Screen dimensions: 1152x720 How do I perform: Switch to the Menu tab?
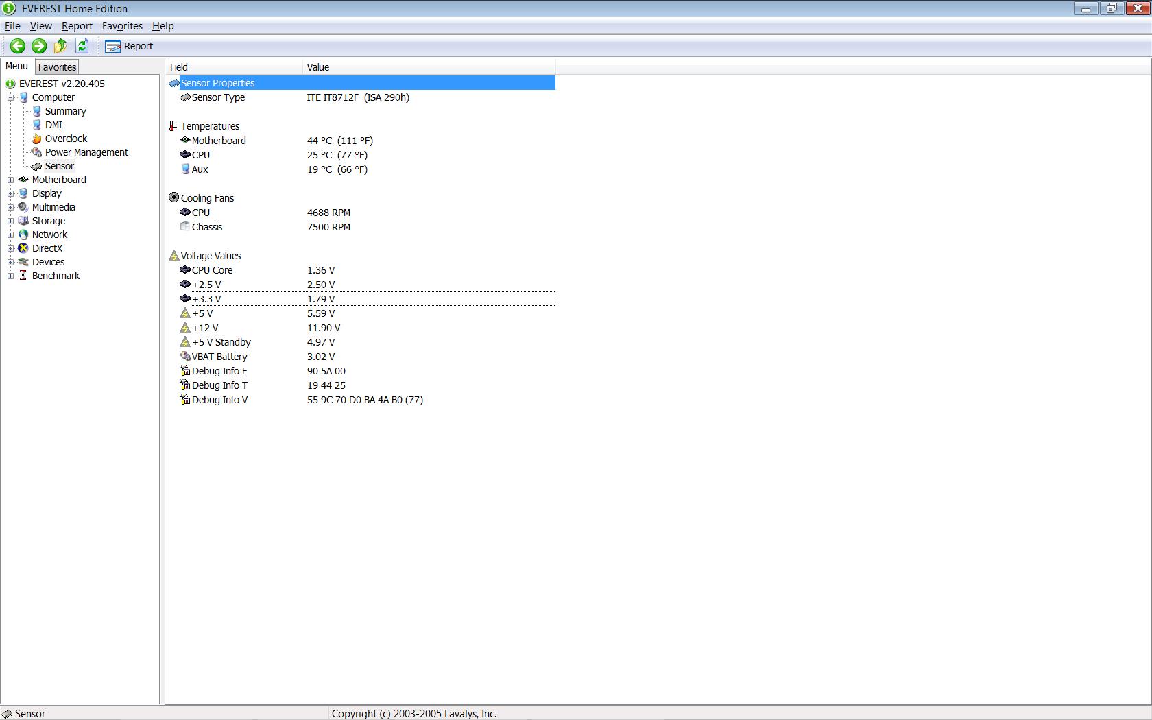(16, 67)
